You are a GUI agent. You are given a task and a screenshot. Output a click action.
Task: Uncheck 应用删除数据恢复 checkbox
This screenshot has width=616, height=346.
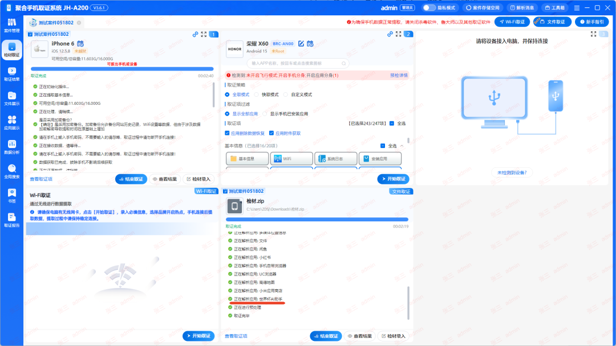pos(227,133)
